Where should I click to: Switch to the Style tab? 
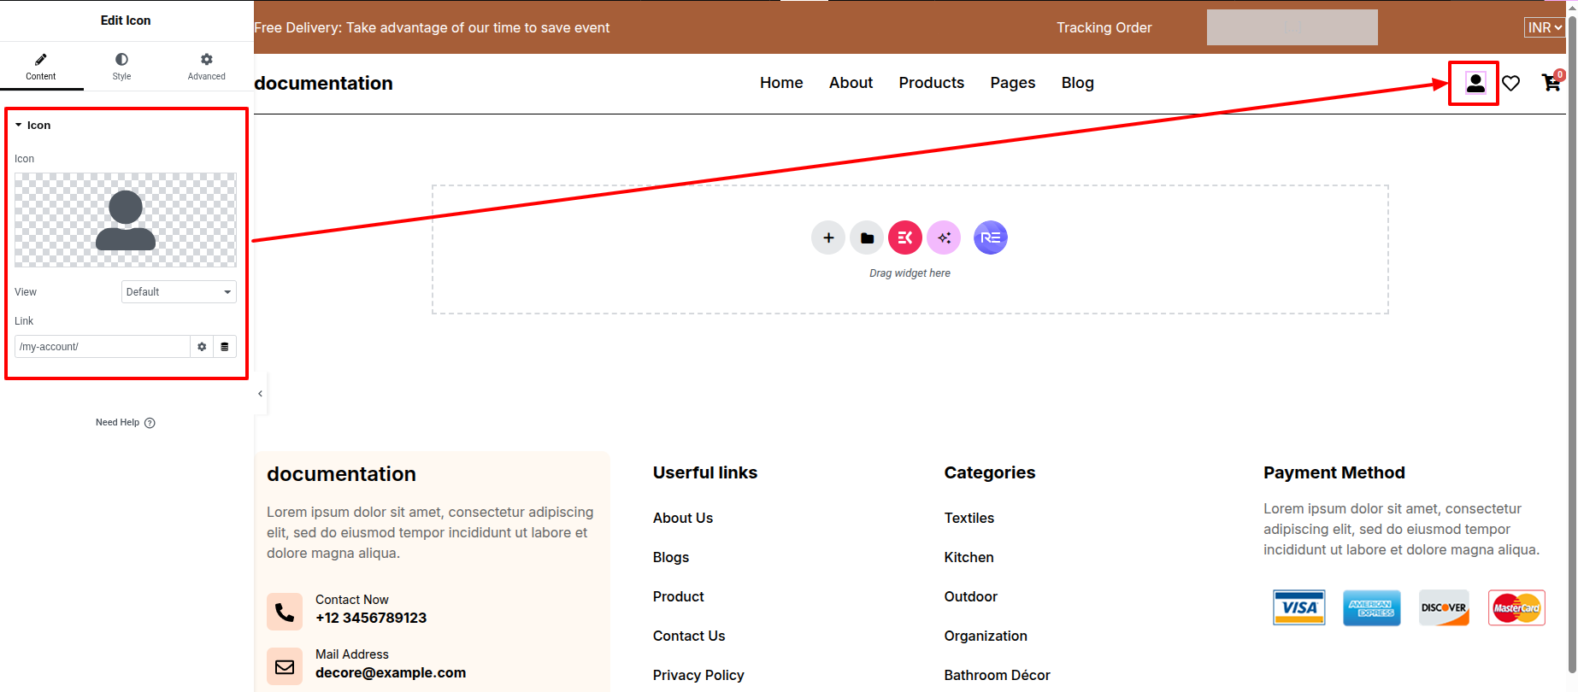click(121, 66)
